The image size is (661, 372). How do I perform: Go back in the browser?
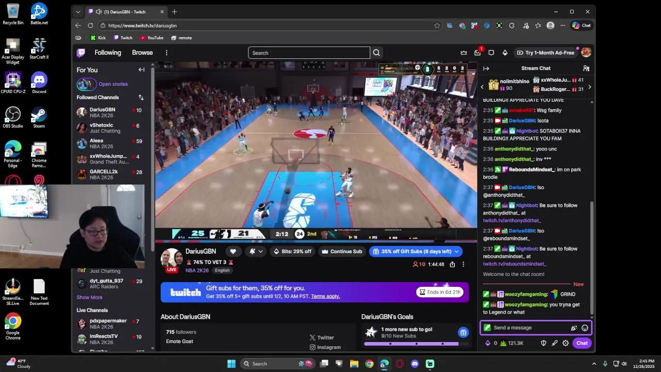tap(78, 25)
